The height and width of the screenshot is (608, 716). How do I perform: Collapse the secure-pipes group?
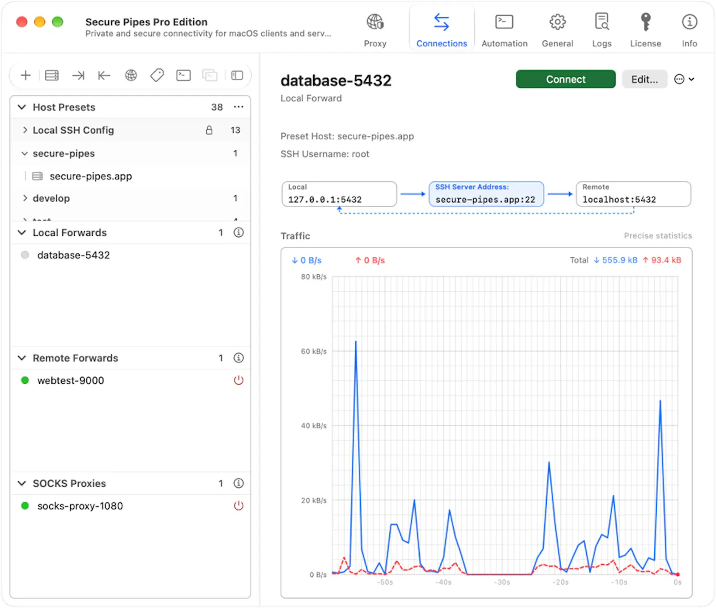[25, 153]
